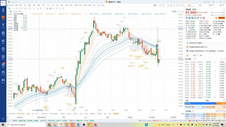Open the orange active sidebar icon
This screenshot has width=226, height=127.
pos(3,18)
